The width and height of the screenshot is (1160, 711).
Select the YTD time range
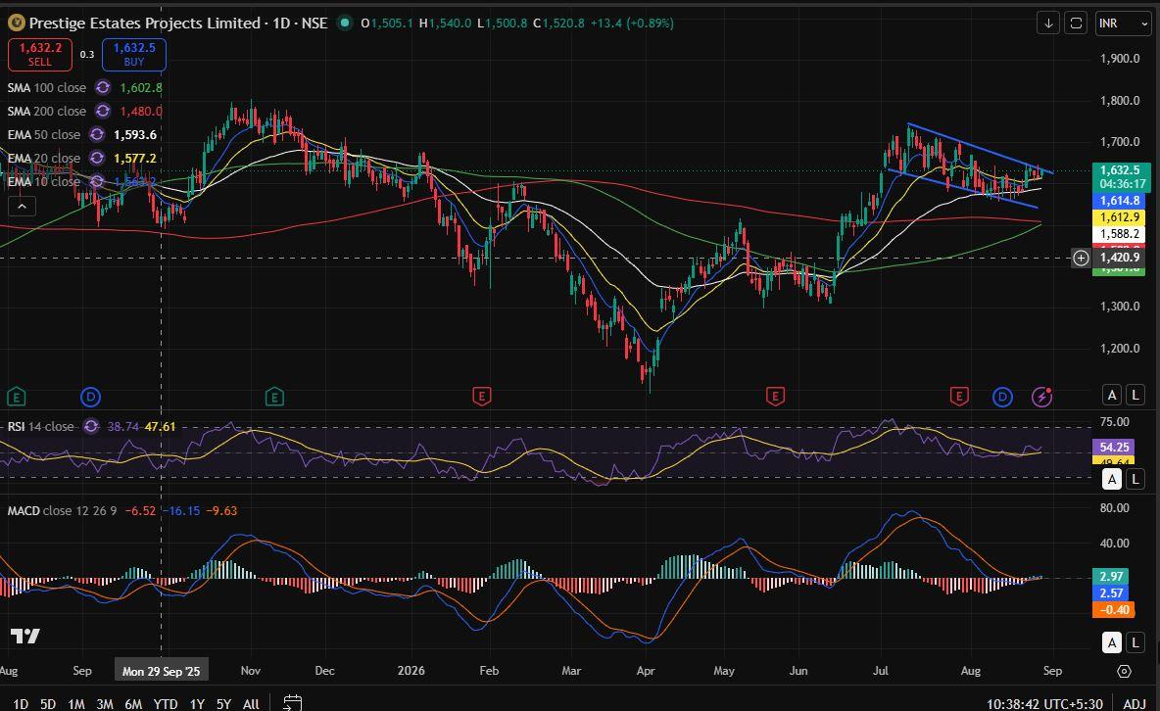165,703
